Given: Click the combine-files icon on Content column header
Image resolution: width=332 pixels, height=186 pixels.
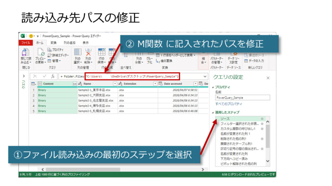Looking at the screenshot, I should (75, 84).
